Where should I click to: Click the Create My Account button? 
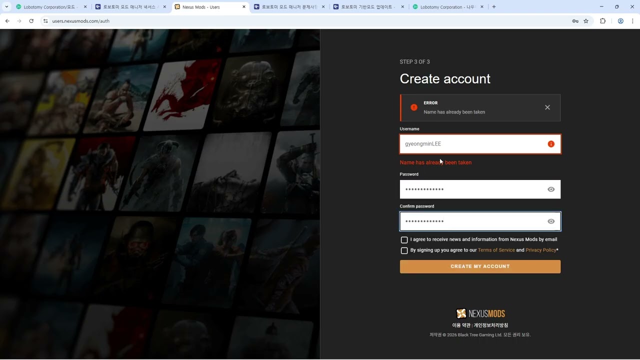[480, 266]
